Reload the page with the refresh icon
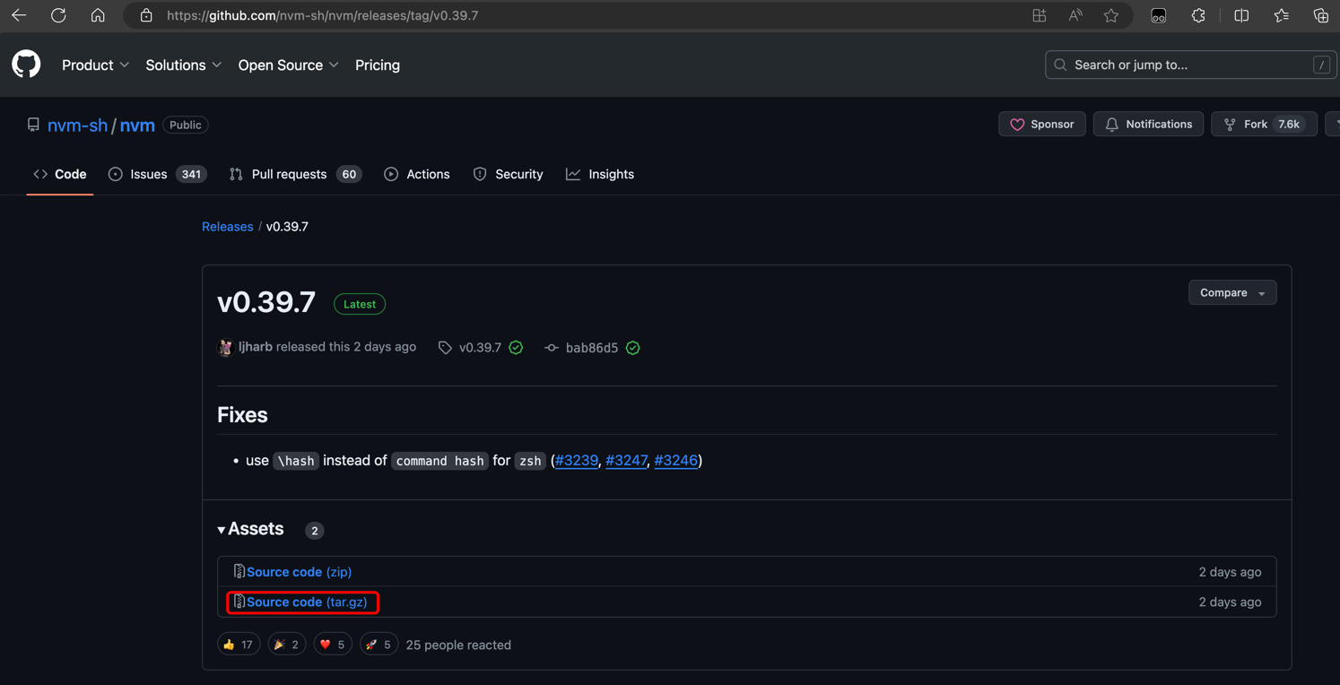The image size is (1340, 685). 58,15
